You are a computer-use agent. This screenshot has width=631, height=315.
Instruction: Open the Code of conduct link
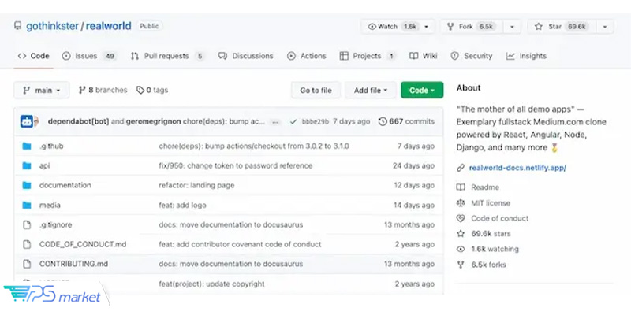500,218
